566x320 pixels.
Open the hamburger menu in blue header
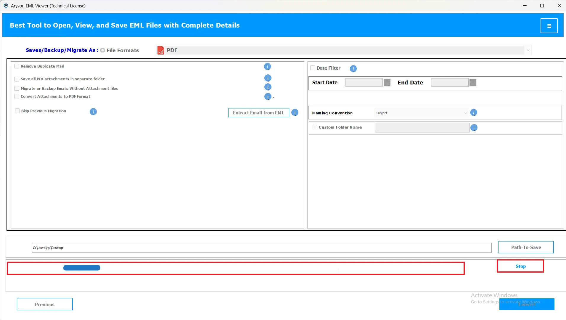(549, 26)
